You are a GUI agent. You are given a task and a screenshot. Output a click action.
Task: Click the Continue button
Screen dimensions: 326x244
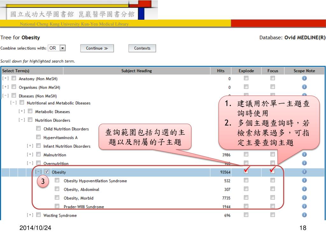click(97, 48)
